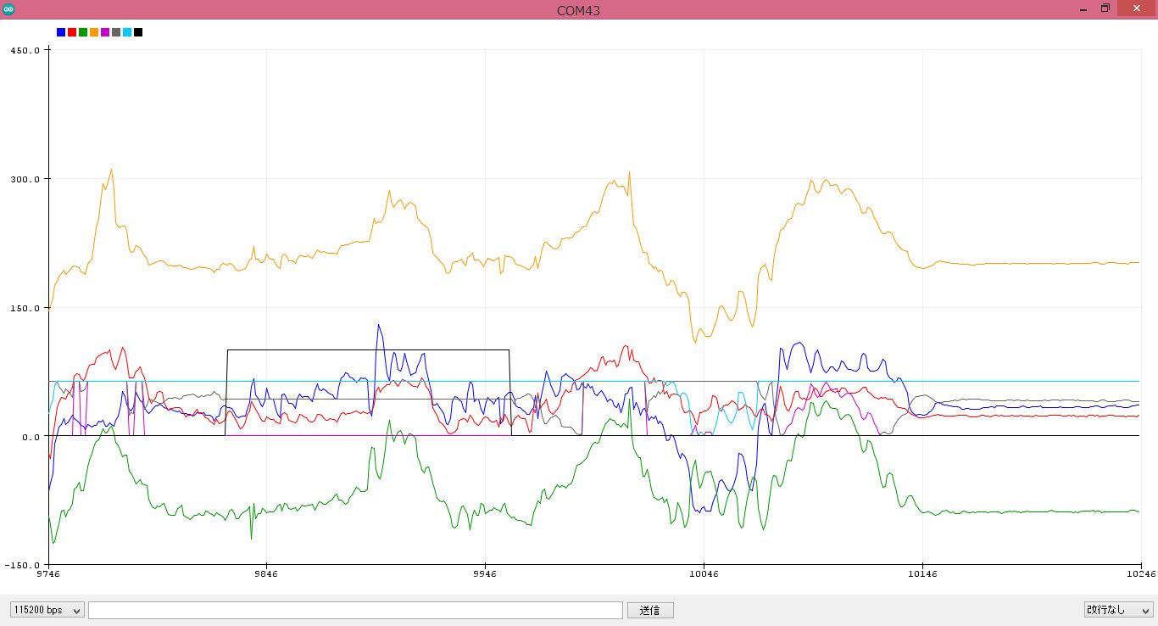Click the gray legend swatch

pos(116,32)
